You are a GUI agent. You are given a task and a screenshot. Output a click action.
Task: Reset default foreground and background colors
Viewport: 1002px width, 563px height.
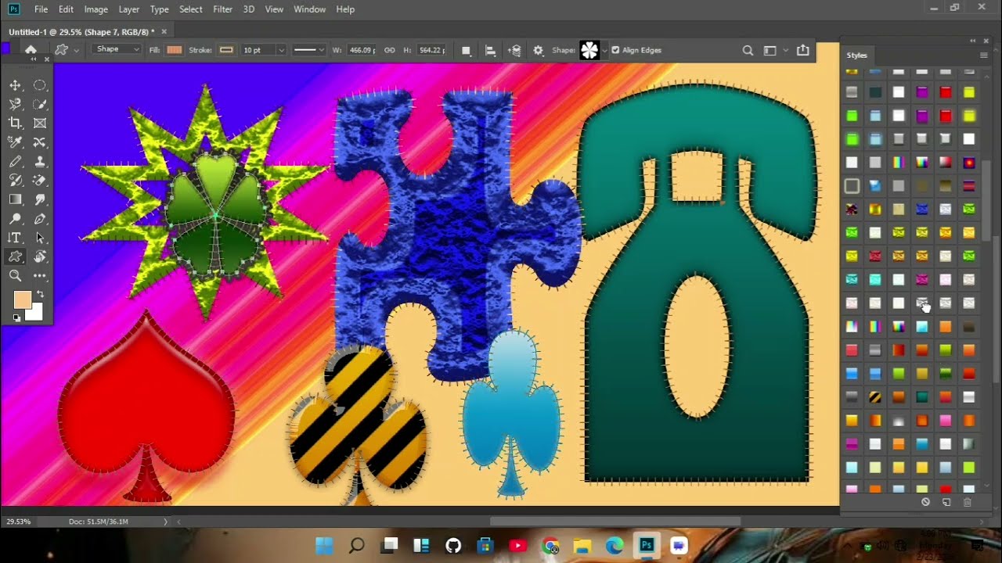click(x=16, y=317)
